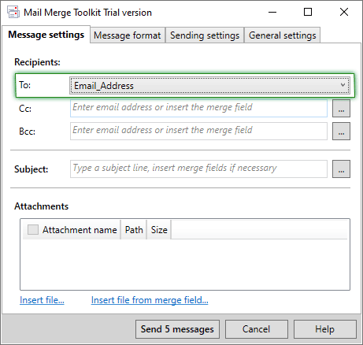
Task: Open merge field picker for Bcc
Action: (341, 131)
